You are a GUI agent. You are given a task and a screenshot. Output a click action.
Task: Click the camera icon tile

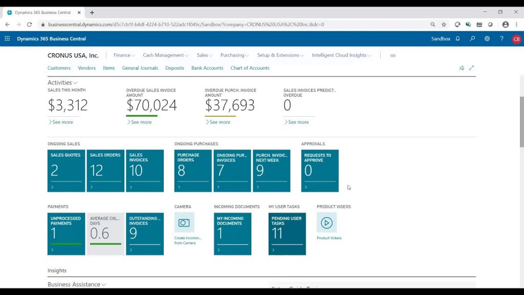pyautogui.click(x=184, y=223)
